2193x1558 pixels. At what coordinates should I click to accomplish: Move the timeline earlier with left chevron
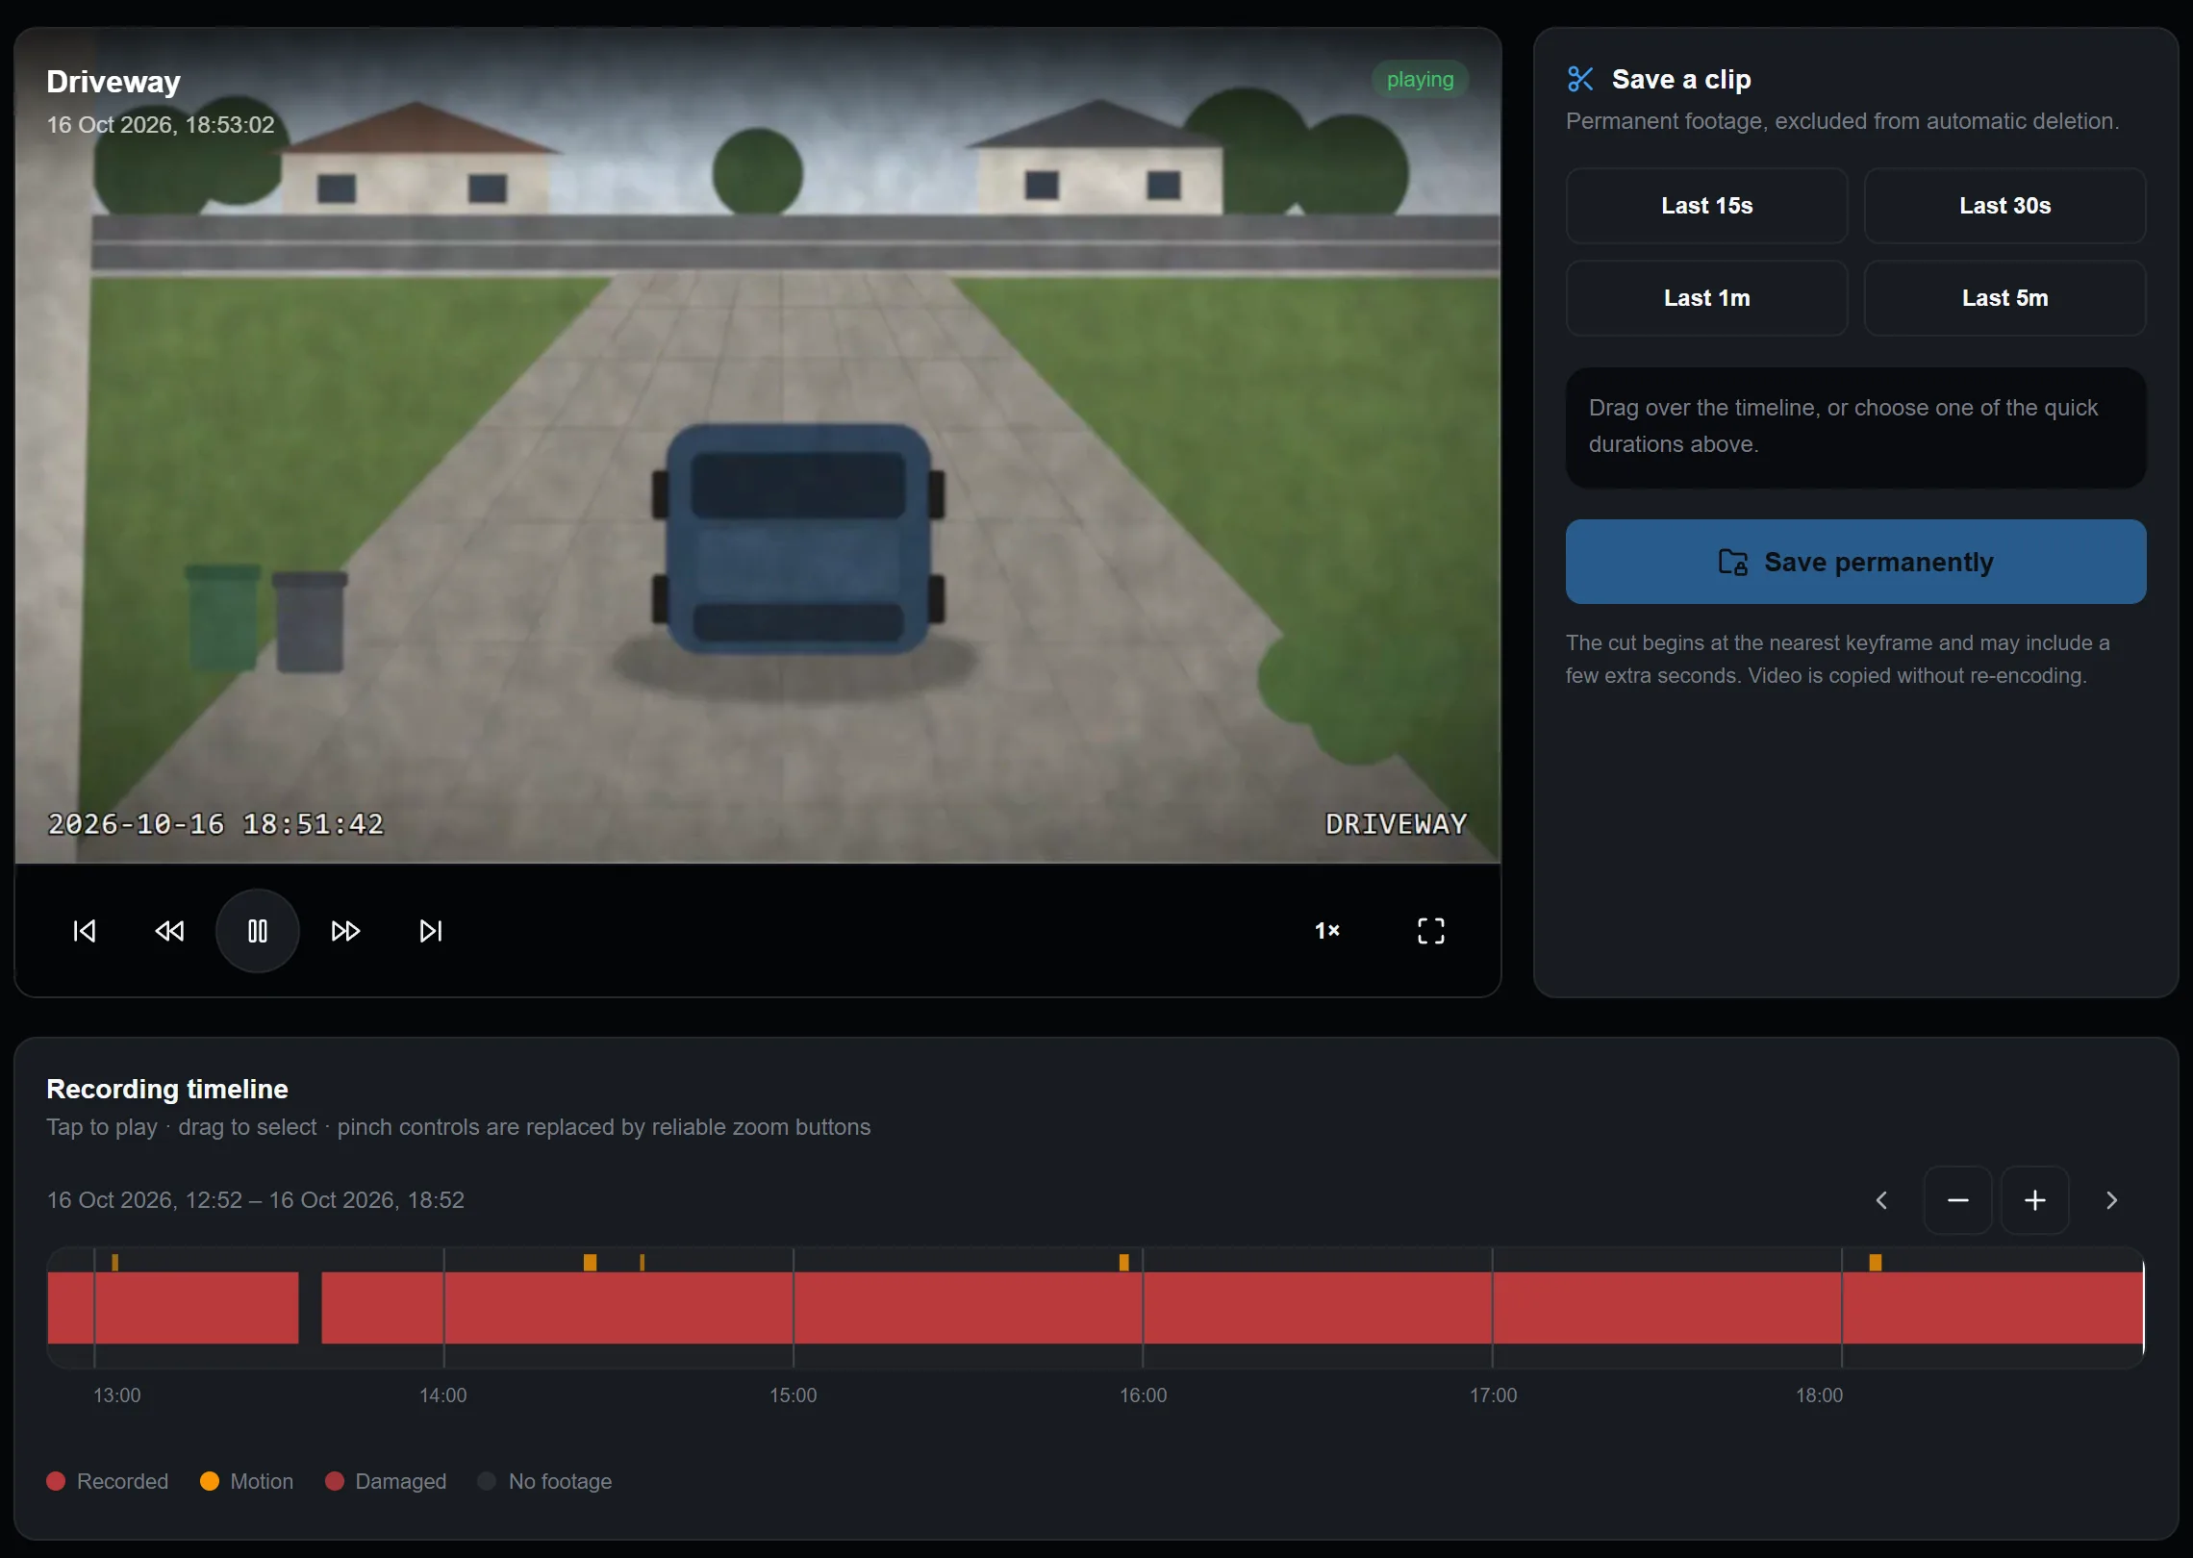pos(1881,1200)
